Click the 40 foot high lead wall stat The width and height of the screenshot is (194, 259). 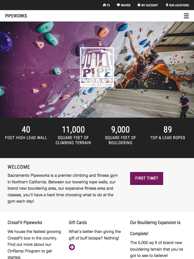(x=26, y=133)
